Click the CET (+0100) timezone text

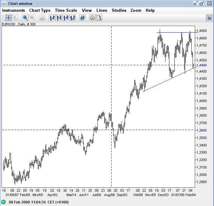pos(58,202)
